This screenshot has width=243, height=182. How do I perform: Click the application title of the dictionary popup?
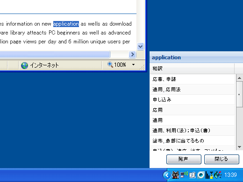click(x=166, y=57)
